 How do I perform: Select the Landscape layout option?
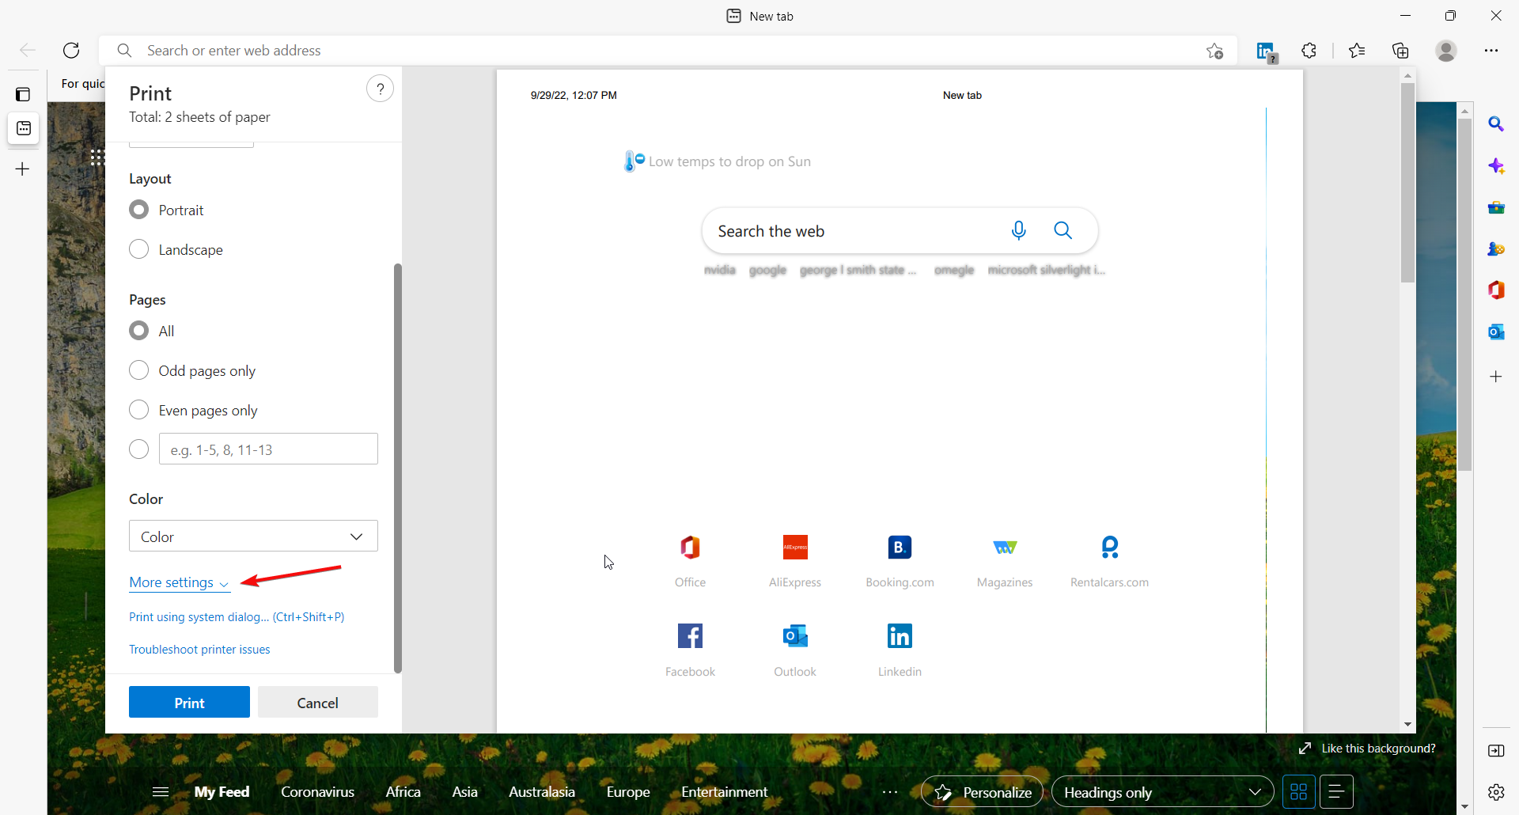(138, 248)
